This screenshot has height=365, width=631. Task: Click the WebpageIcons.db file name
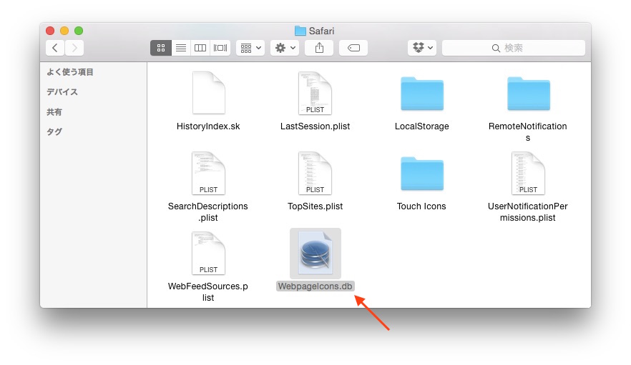click(x=315, y=286)
